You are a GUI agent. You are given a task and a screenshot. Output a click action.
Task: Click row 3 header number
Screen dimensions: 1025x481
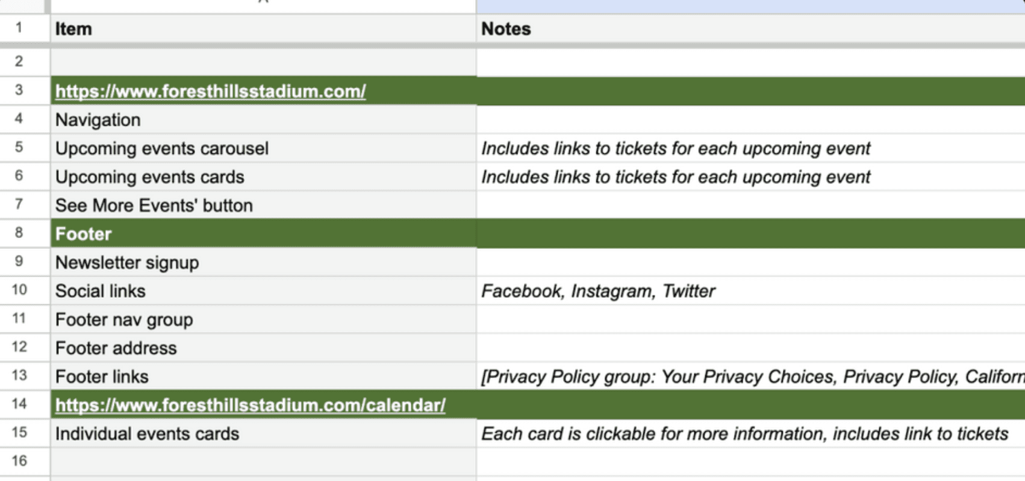19,90
